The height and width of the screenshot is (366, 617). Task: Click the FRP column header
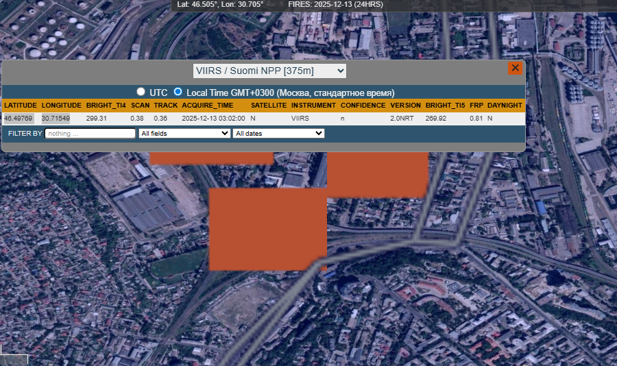476,106
